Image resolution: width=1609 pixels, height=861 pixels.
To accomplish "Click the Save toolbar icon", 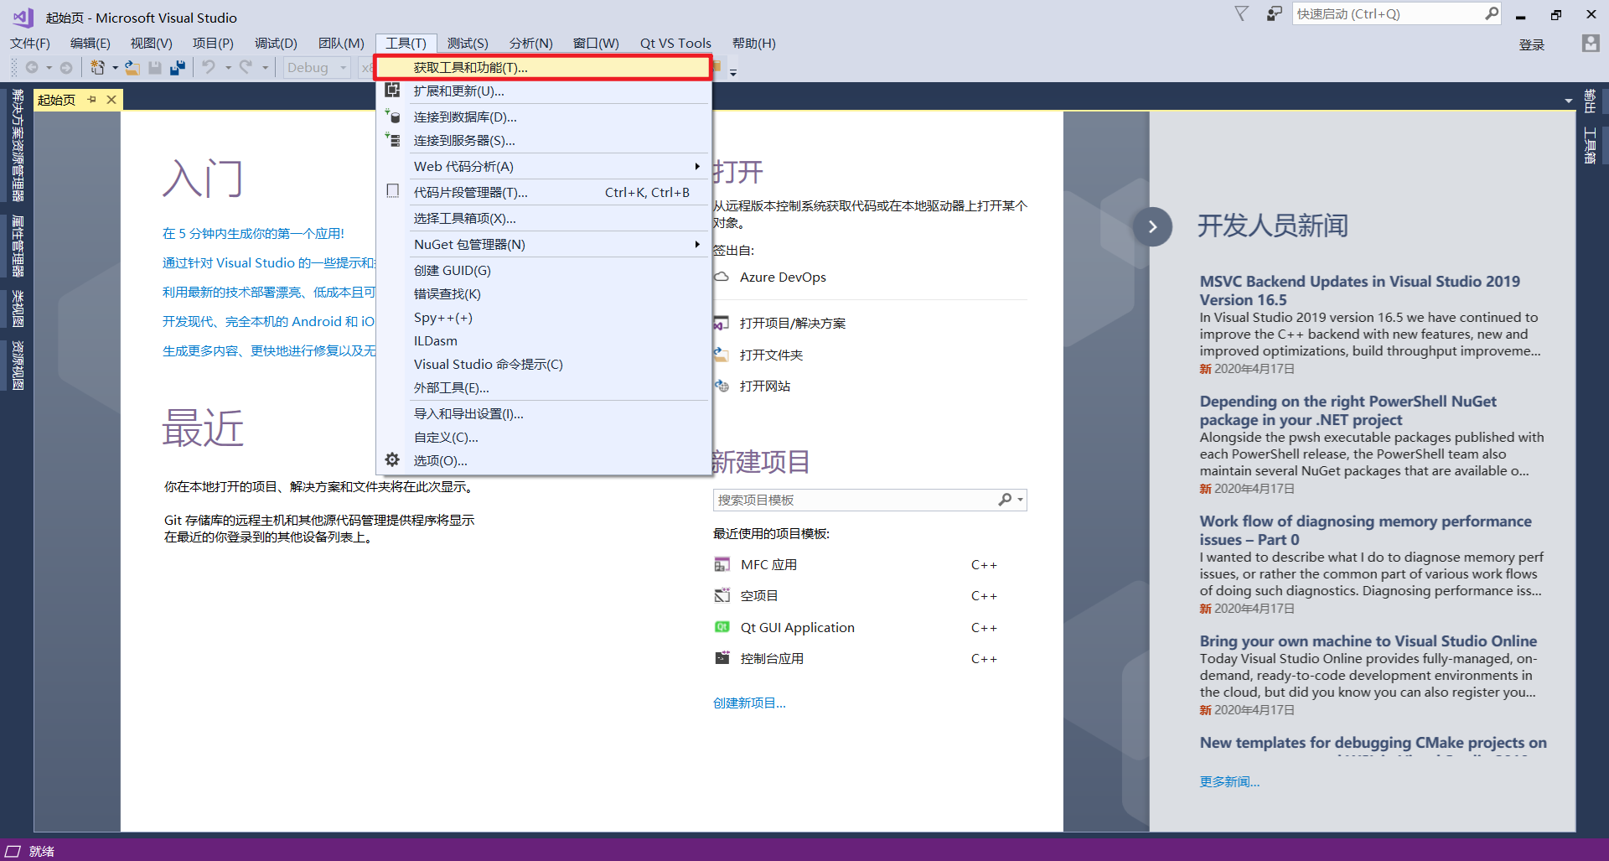I will (x=155, y=67).
